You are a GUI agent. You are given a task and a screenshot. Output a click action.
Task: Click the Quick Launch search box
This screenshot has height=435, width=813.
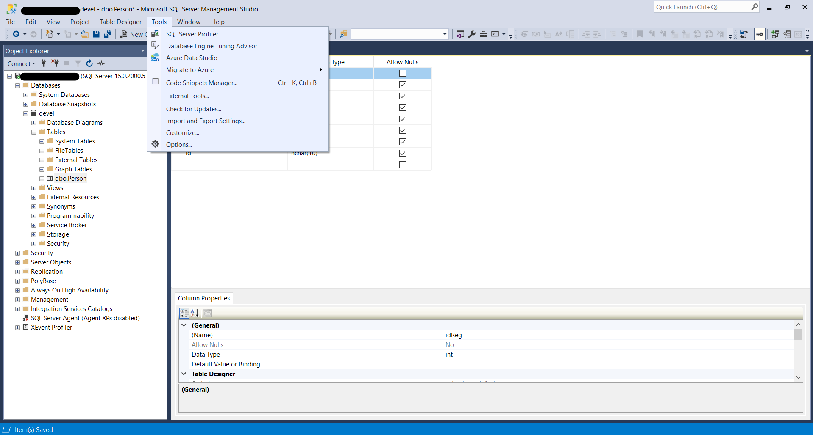point(702,7)
